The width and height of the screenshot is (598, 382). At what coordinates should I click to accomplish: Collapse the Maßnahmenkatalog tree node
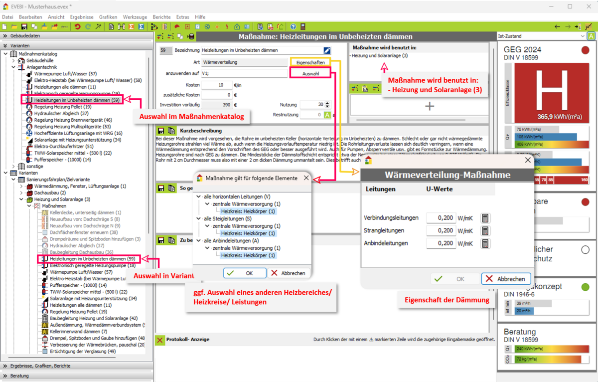pos(6,54)
